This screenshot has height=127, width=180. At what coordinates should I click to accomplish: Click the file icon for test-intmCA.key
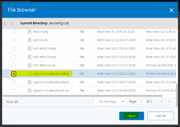29,48
